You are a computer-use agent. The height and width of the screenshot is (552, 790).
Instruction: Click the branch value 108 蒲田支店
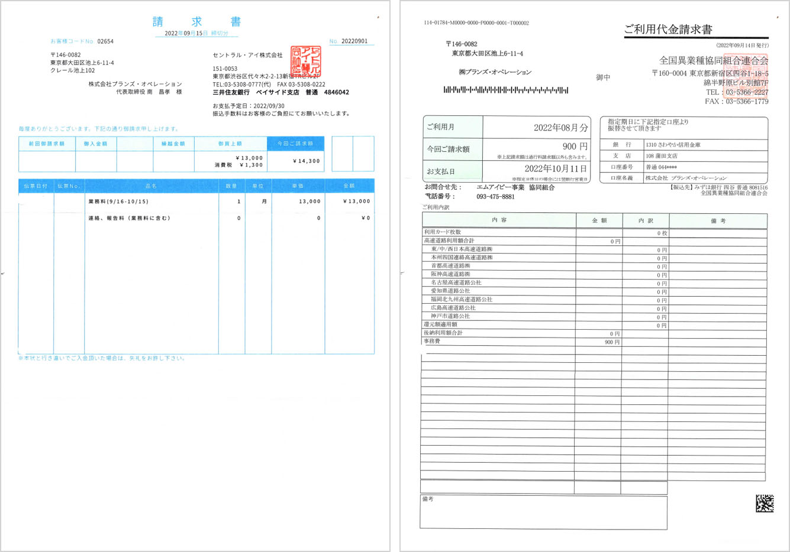click(x=661, y=156)
